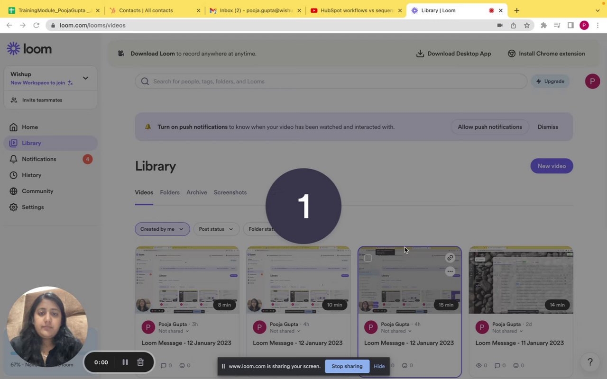Switch to the Screenshots tab

tap(230, 192)
